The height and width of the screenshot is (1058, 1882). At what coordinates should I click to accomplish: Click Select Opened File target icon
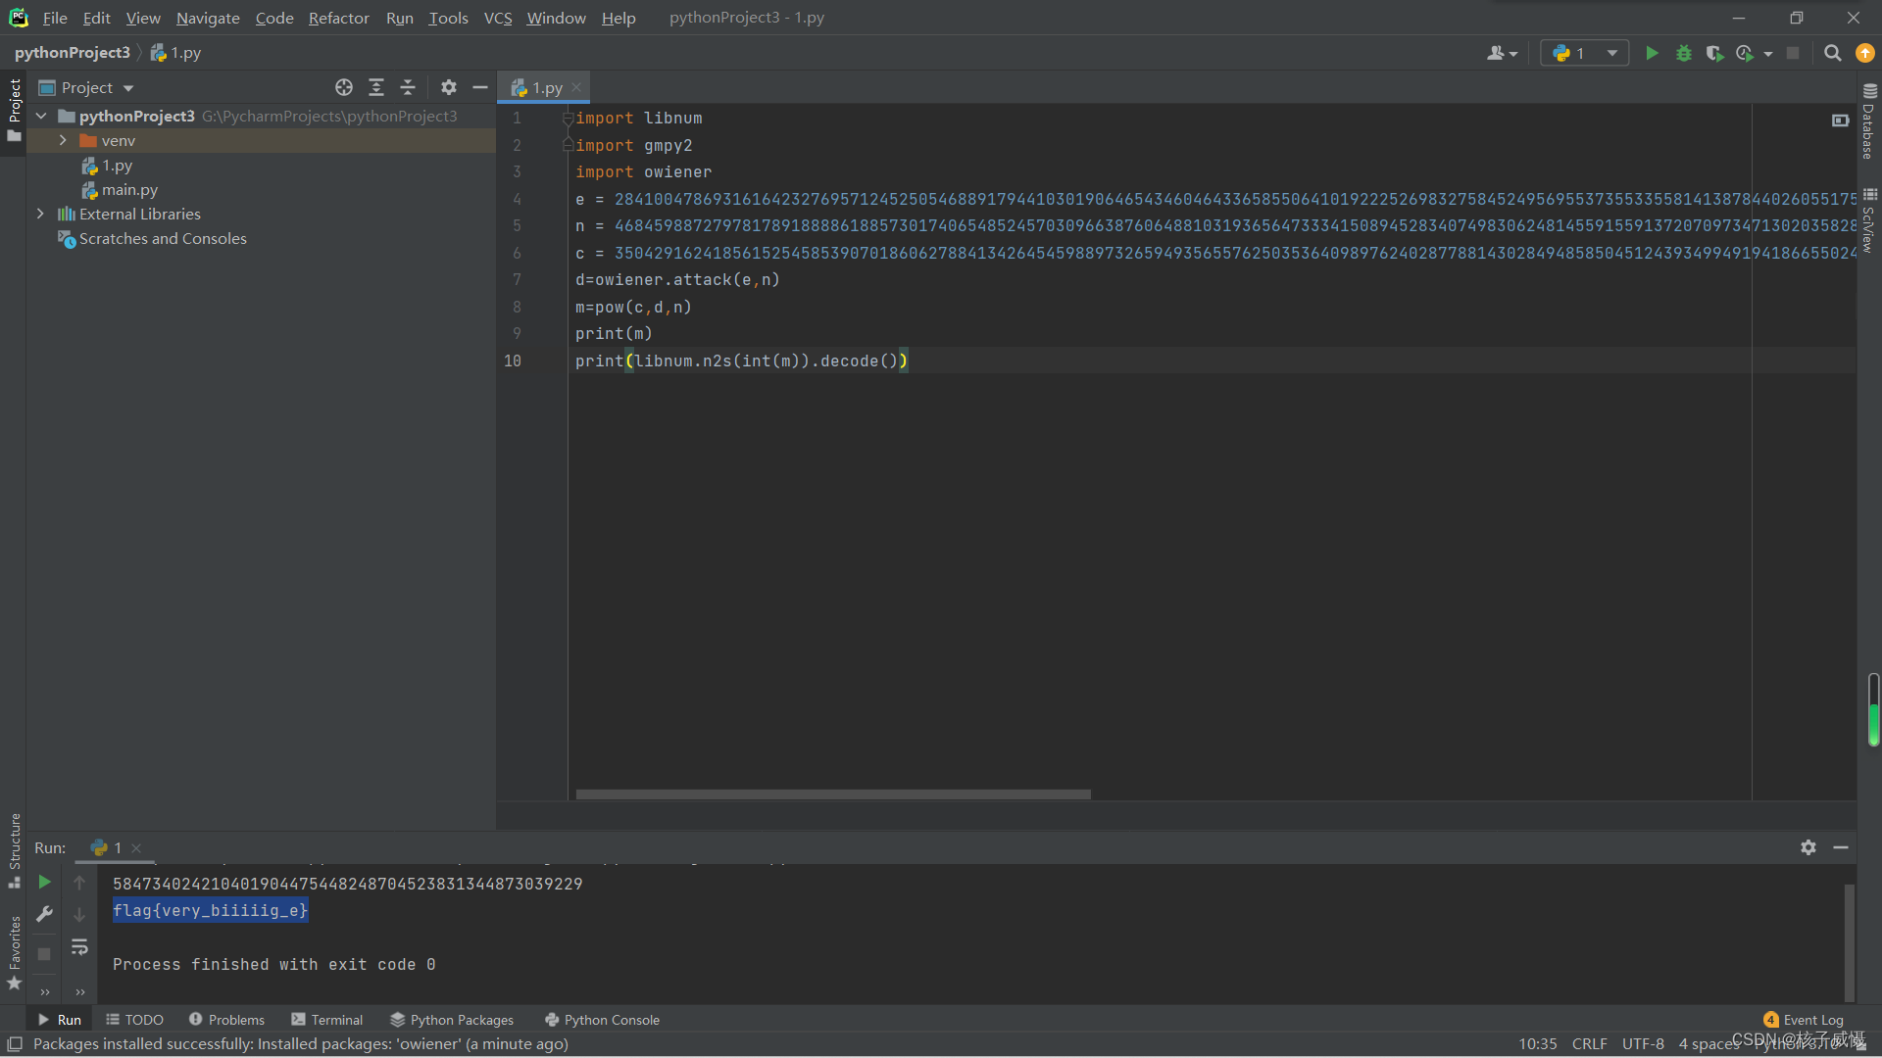tap(344, 87)
